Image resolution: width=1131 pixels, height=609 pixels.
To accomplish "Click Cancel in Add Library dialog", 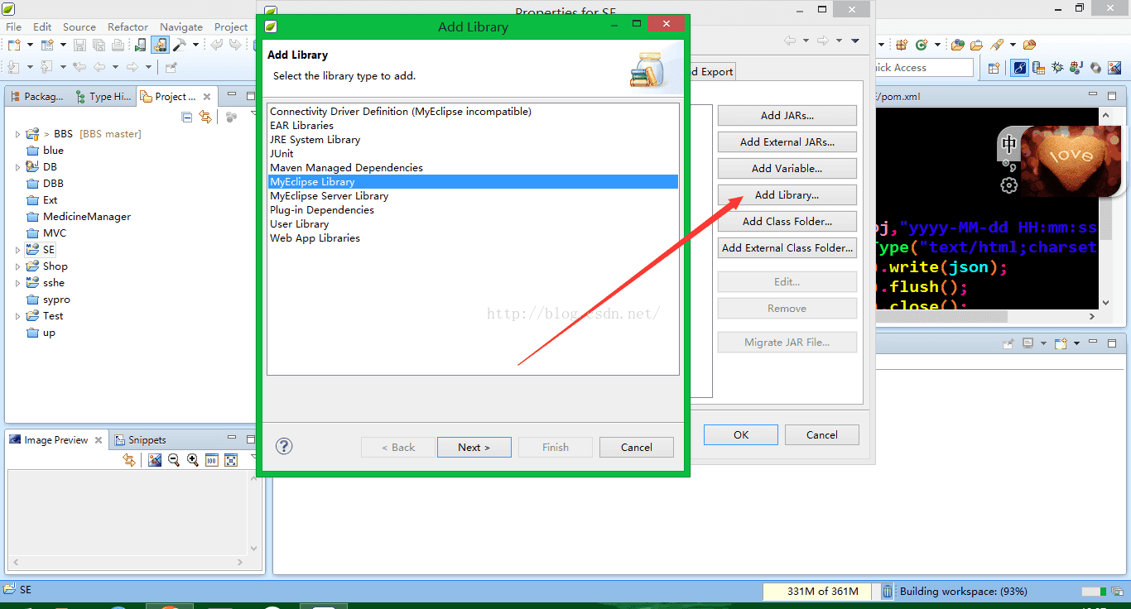I will pos(637,447).
